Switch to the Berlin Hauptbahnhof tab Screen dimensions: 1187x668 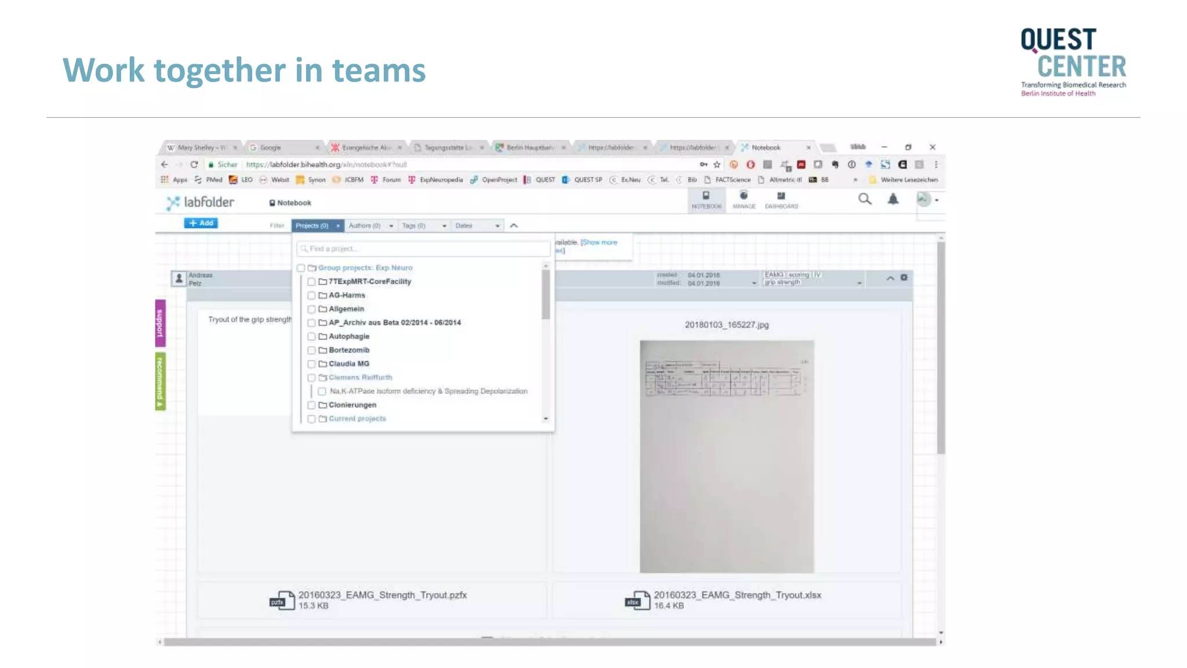[x=530, y=147]
